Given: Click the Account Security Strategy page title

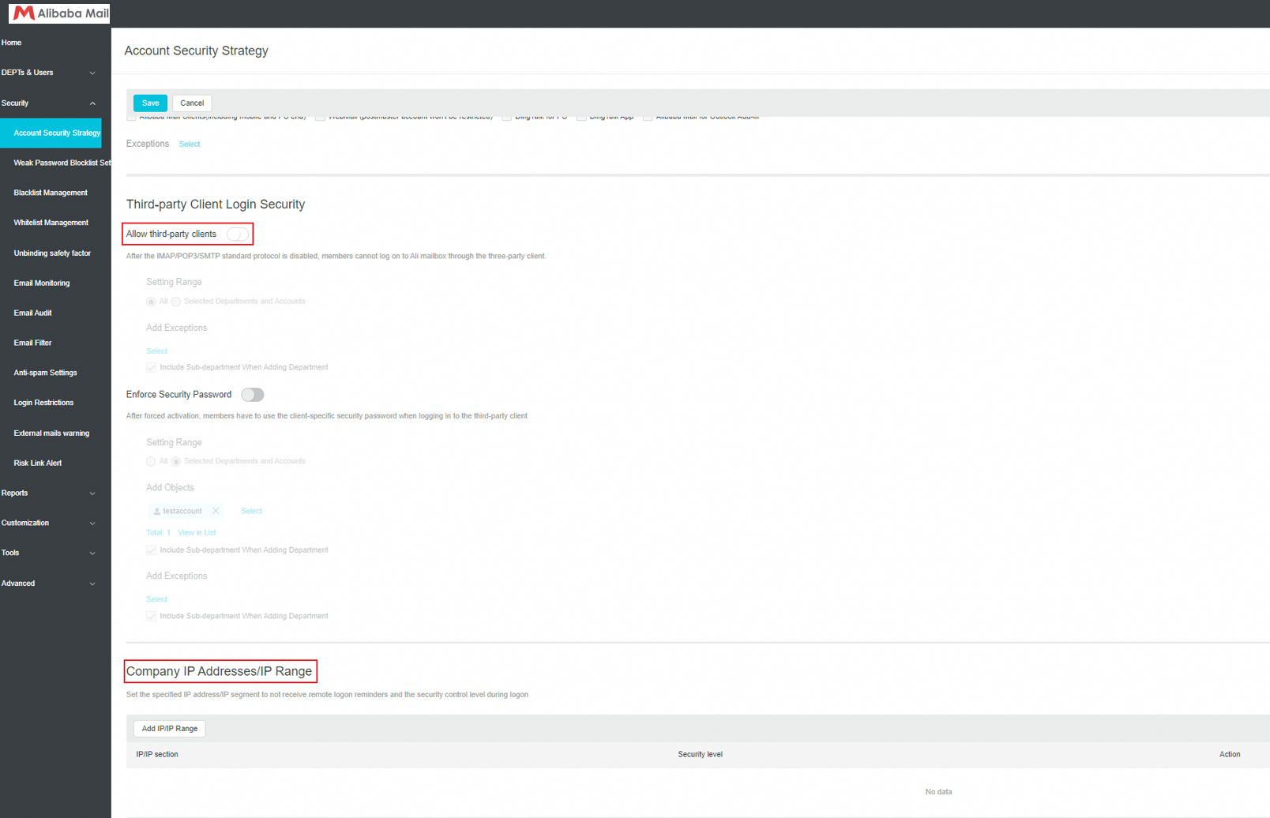Looking at the screenshot, I should tap(197, 51).
